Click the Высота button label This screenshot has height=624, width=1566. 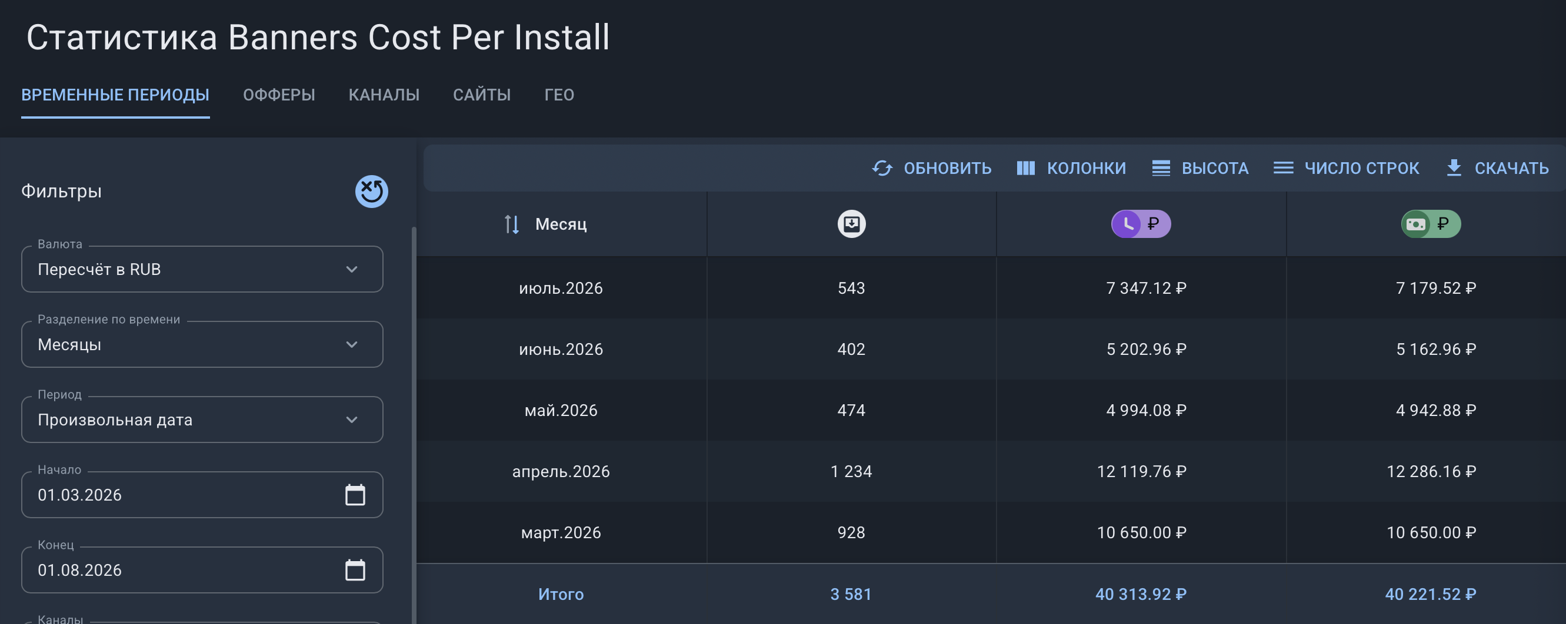pyautogui.click(x=1215, y=168)
